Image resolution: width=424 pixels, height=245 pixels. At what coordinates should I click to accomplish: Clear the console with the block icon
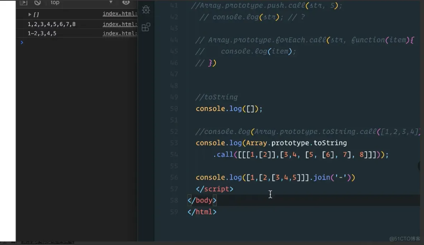[x=37, y=3]
